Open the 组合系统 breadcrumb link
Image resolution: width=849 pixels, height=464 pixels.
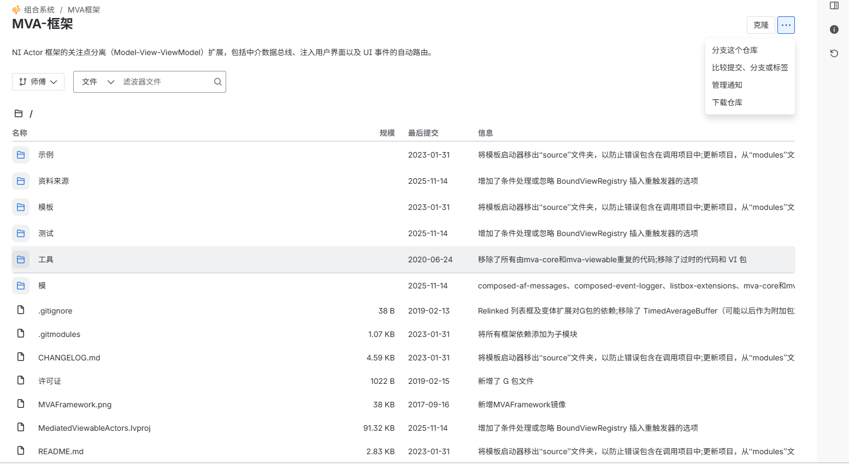[39, 10]
